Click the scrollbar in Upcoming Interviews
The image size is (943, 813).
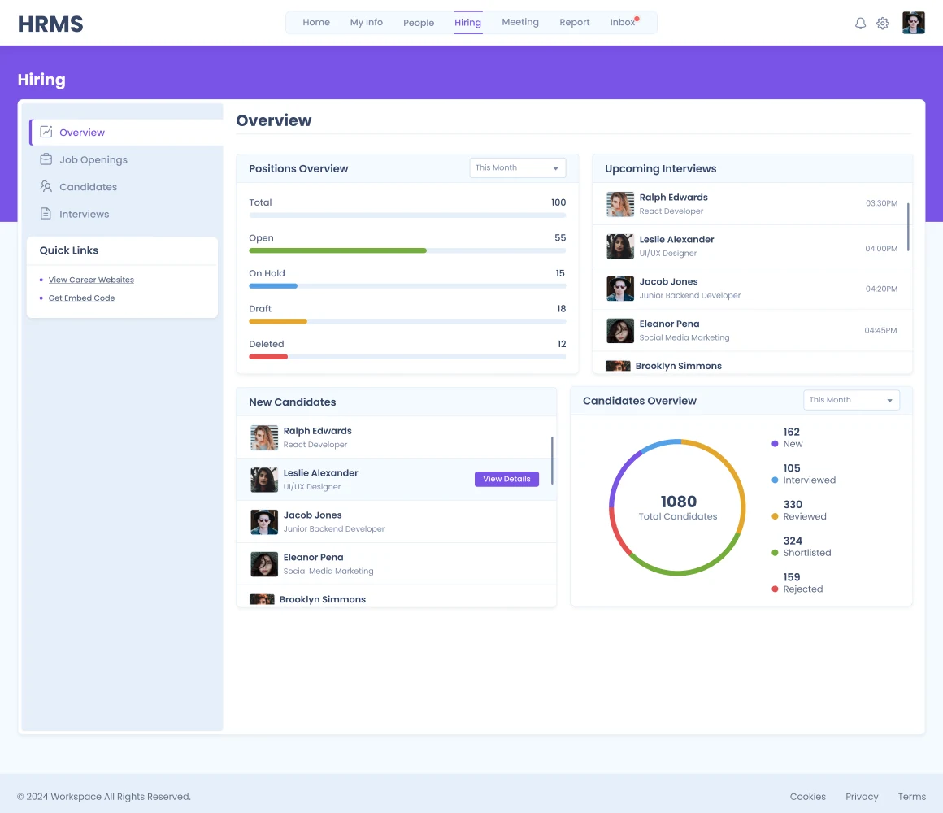[907, 227]
